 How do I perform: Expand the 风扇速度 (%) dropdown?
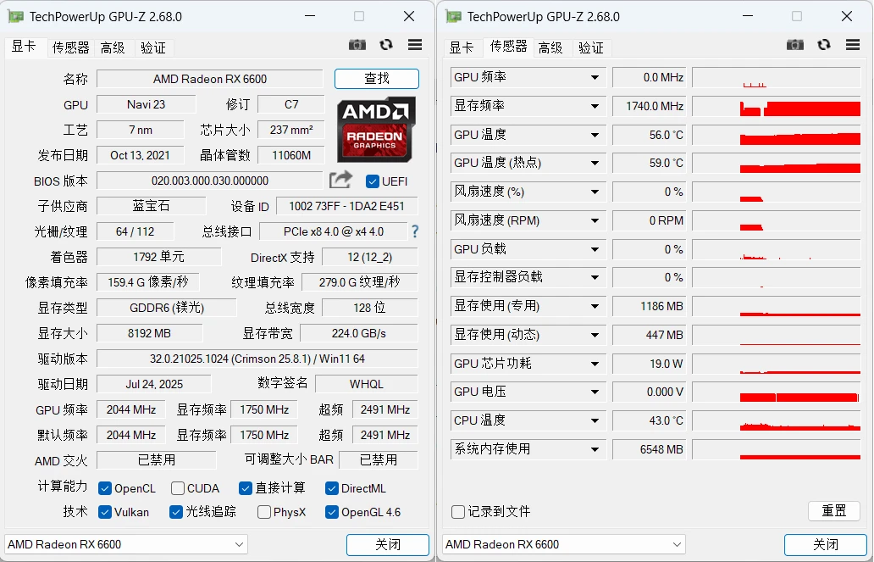click(x=595, y=192)
